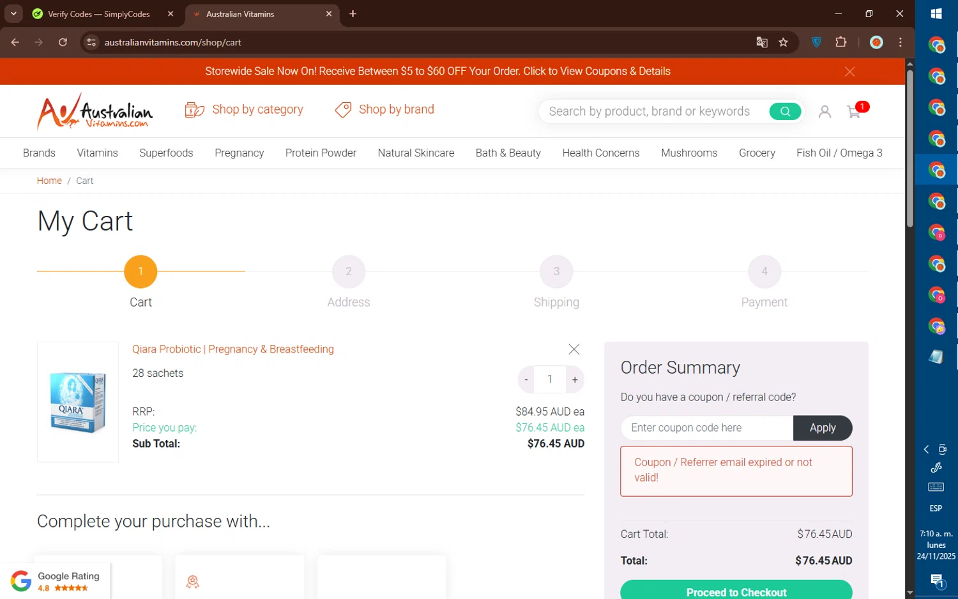Open the Qiara Probiotic product link
The image size is (958, 599).
coord(233,349)
